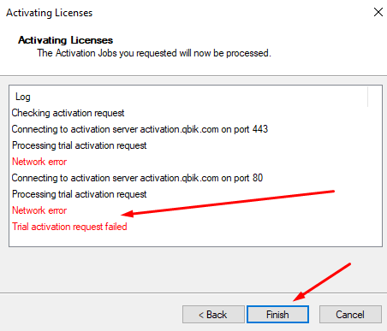Screen dimensions: 387x331
Task: Click the Finish button
Action: [277, 315]
